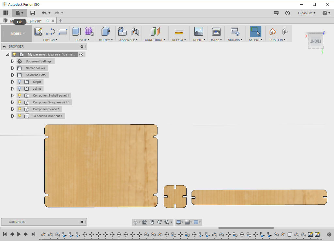Screen dimensions: 334x241
Task: Click the Press Pull modify icon
Action: pyautogui.click(x=106, y=32)
